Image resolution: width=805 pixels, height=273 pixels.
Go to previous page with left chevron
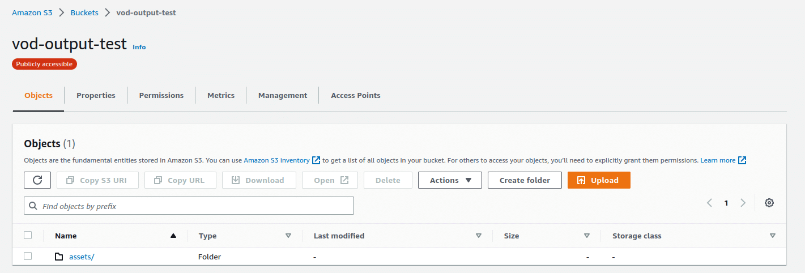pos(709,203)
